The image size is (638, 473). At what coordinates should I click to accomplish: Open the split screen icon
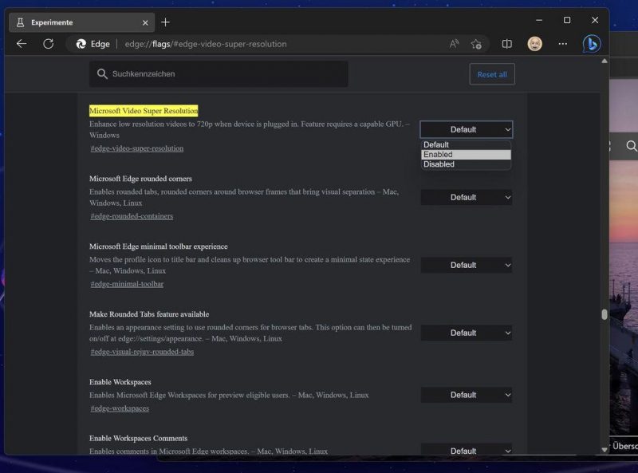click(x=506, y=44)
